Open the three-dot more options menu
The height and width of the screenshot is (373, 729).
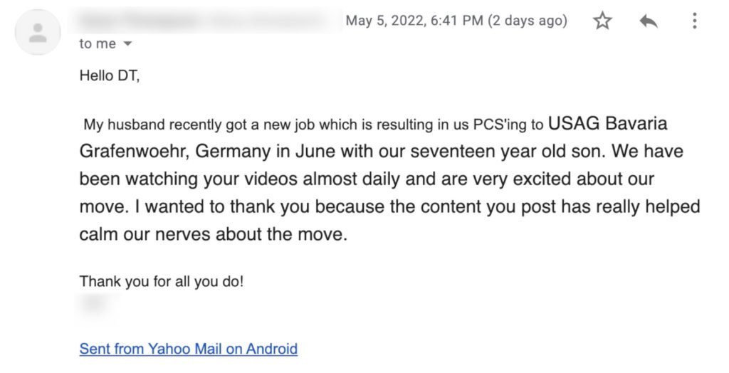(x=694, y=21)
